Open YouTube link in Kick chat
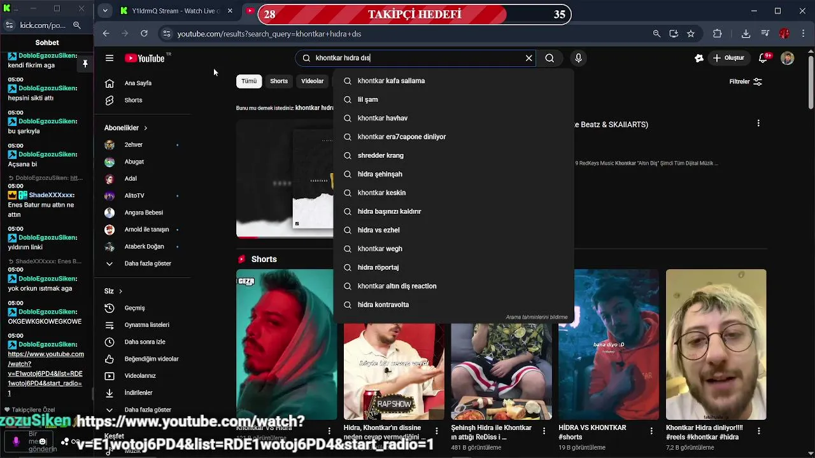The height and width of the screenshot is (458, 815). [46, 373]
